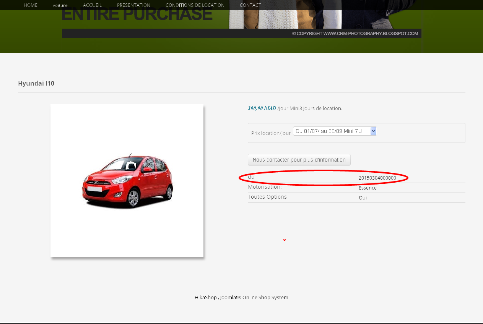
Task: Open the CONTACT menu item
Action: [x=250, y=5]
